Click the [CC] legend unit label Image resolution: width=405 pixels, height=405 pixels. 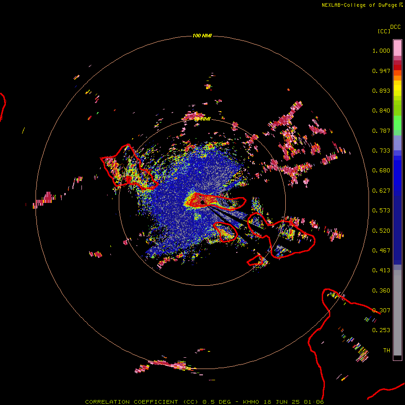point(384,31)
